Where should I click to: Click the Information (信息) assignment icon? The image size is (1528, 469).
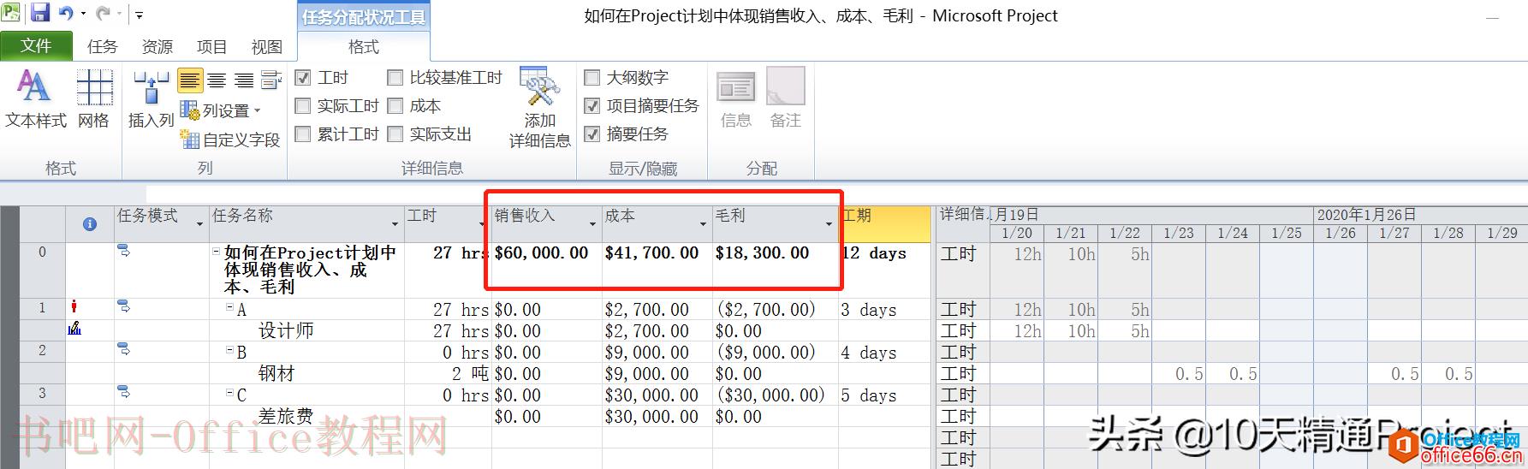pos(736,100)
